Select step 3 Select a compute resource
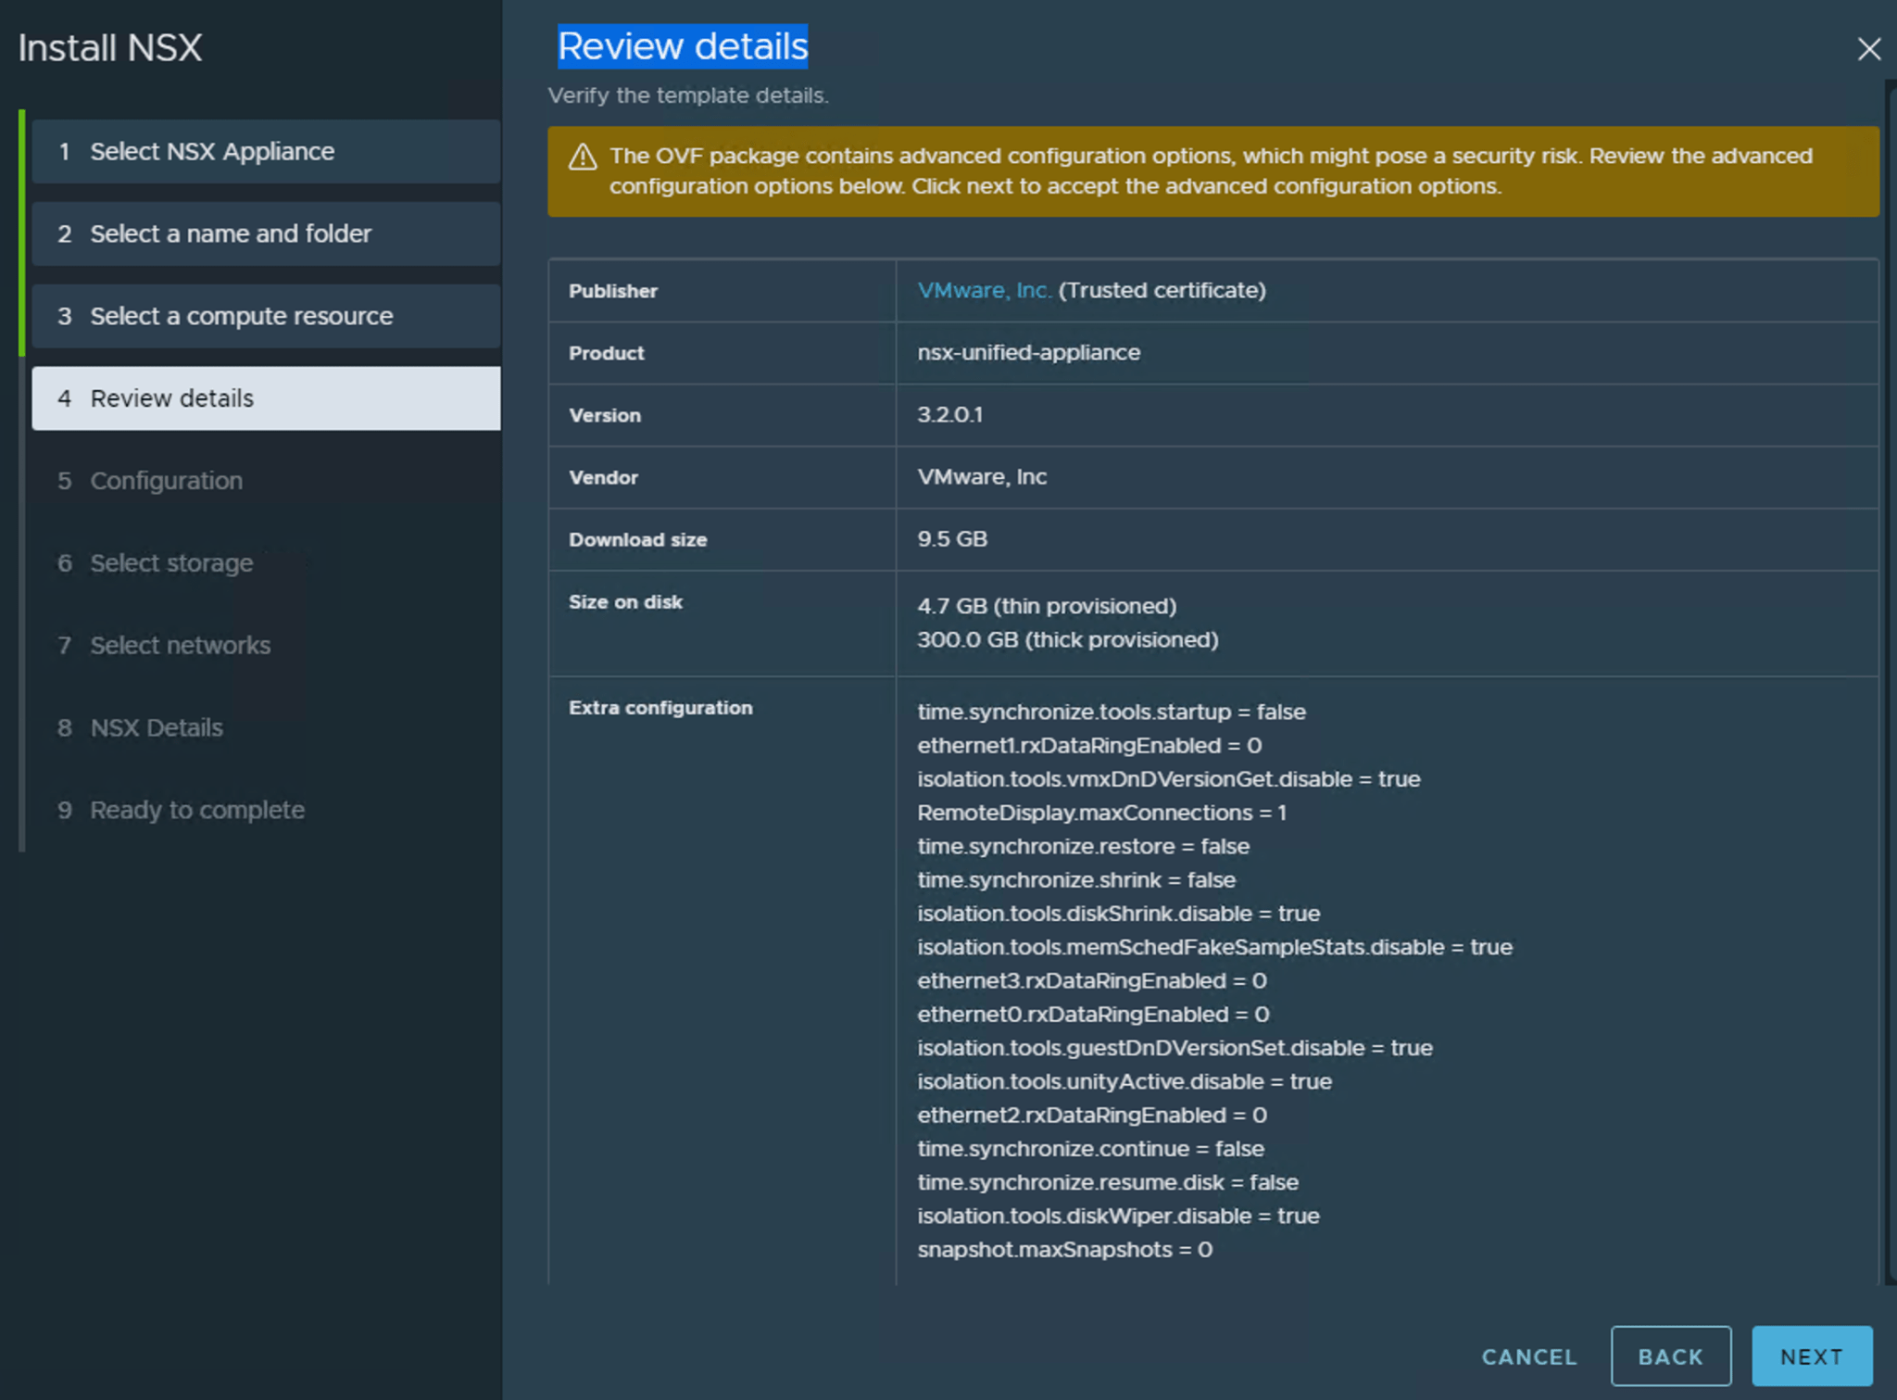Image resolution: width=1897 pixels, height=1400 pixels. (240, 316)
